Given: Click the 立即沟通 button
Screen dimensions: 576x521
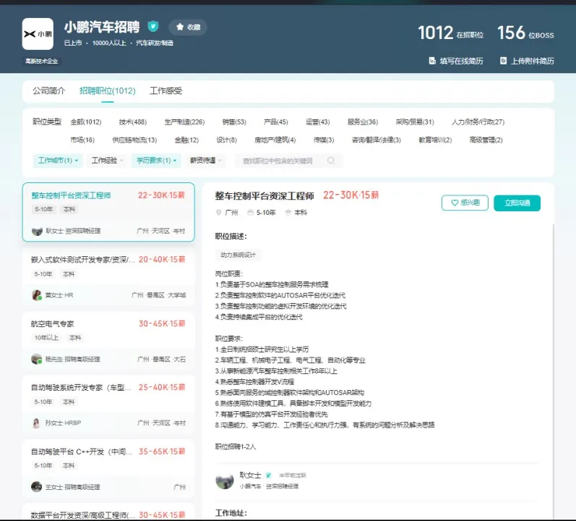Looking at the screenshot, I should click(517, 203).
